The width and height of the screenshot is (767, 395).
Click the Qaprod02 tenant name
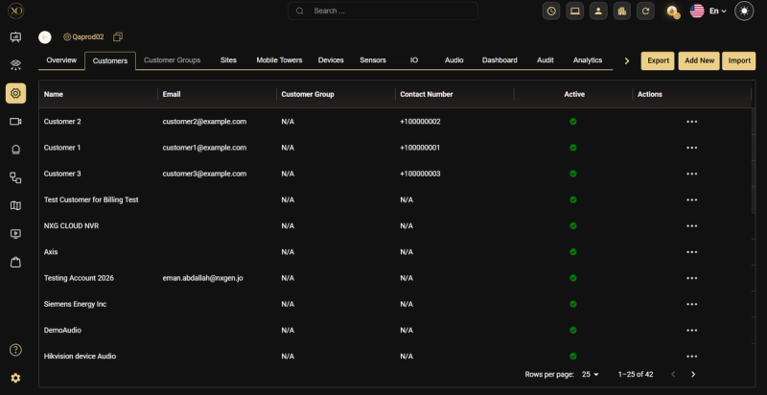(x=88, y=37)
